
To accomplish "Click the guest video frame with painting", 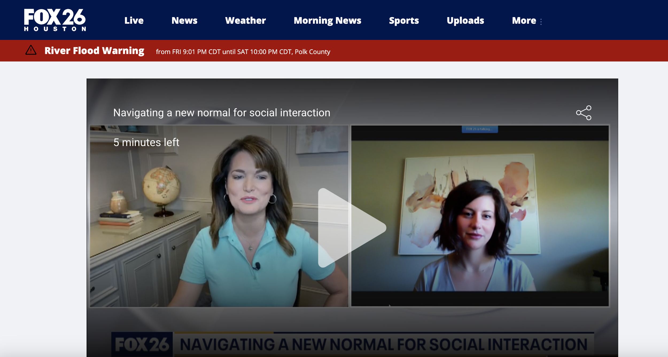I will click(480, 216).
